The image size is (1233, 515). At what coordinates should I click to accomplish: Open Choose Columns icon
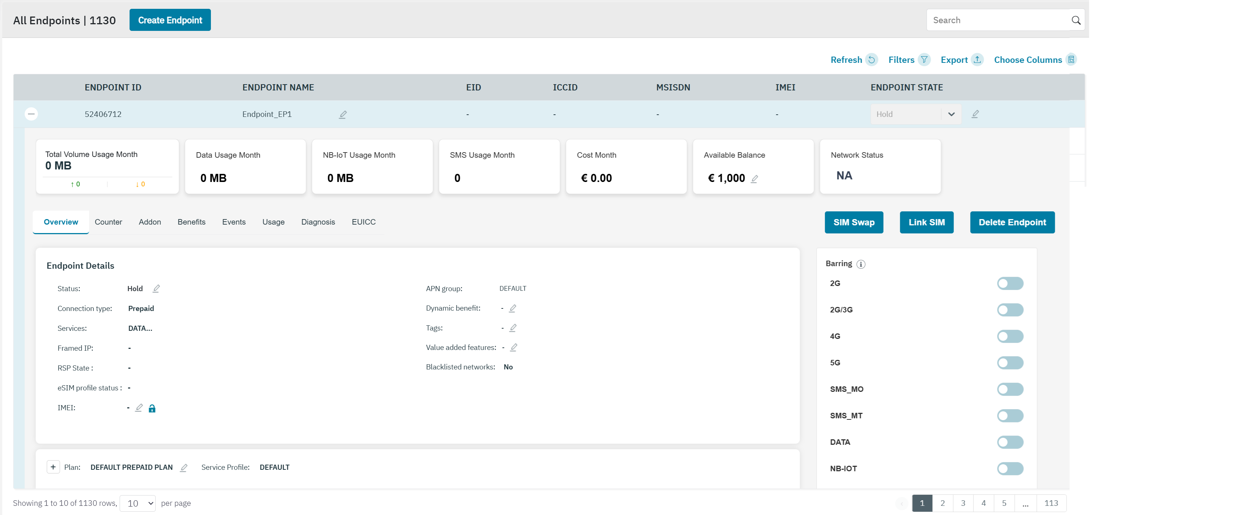click(x=1071, y=60)
